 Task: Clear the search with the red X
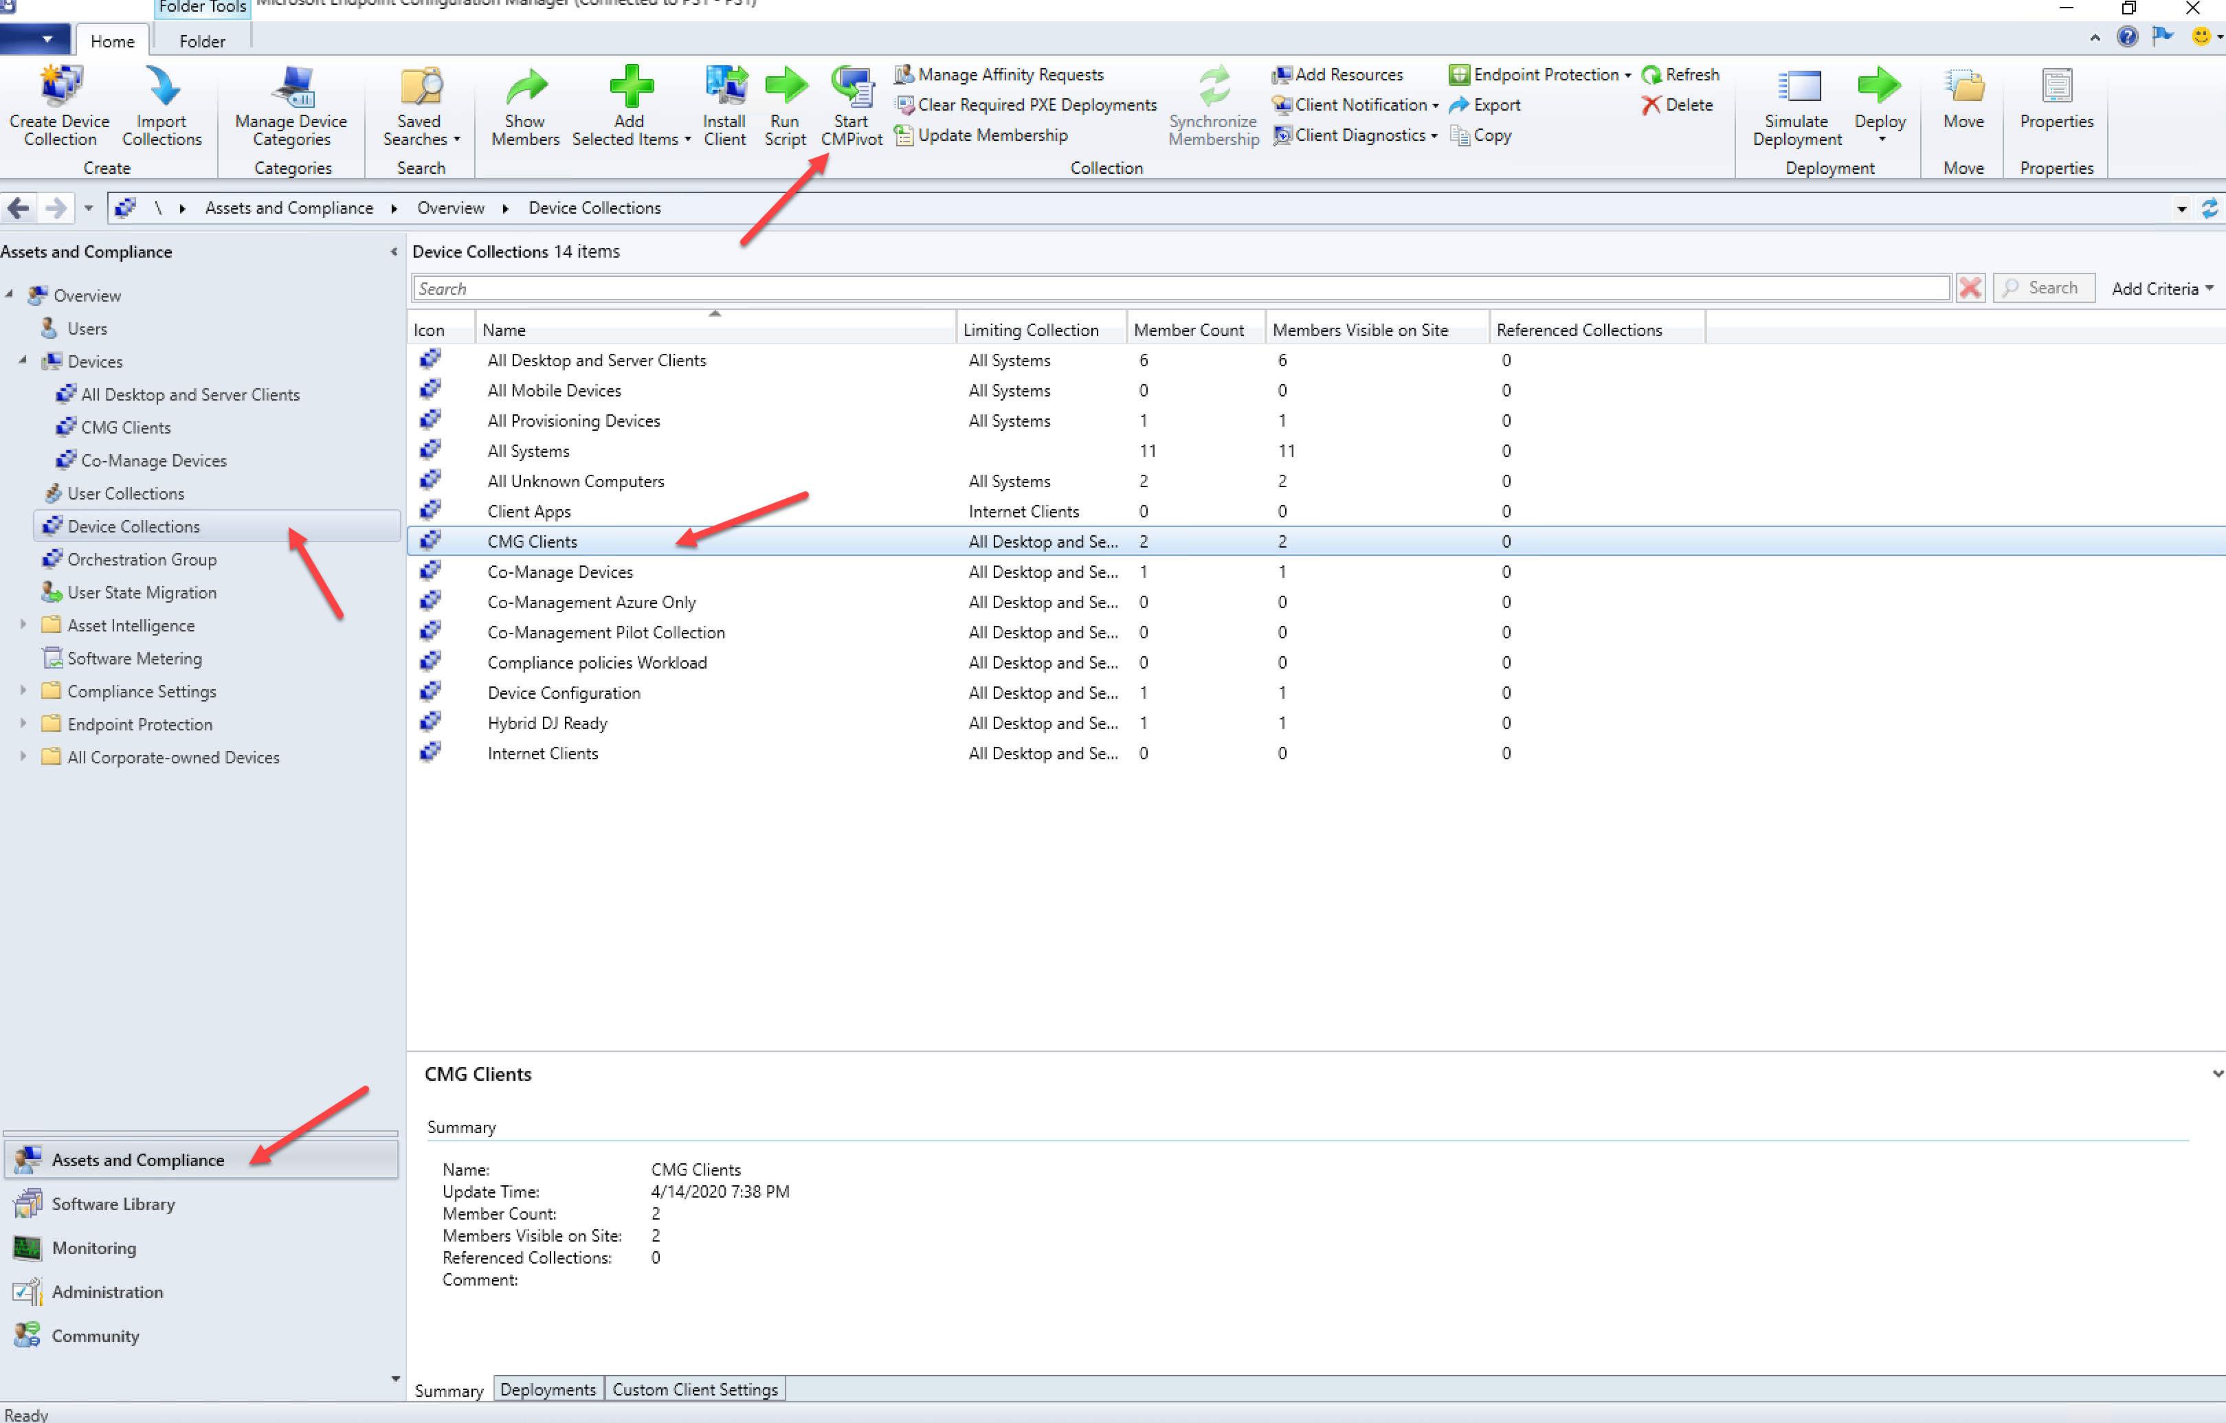click(x=1970, y=287)
